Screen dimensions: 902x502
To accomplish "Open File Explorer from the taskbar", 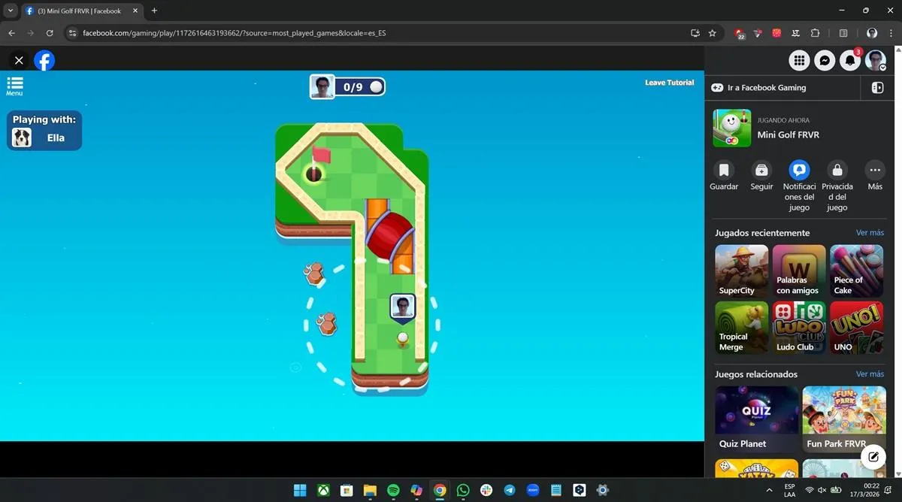I will pyautogui.click(x=370, y=490).
